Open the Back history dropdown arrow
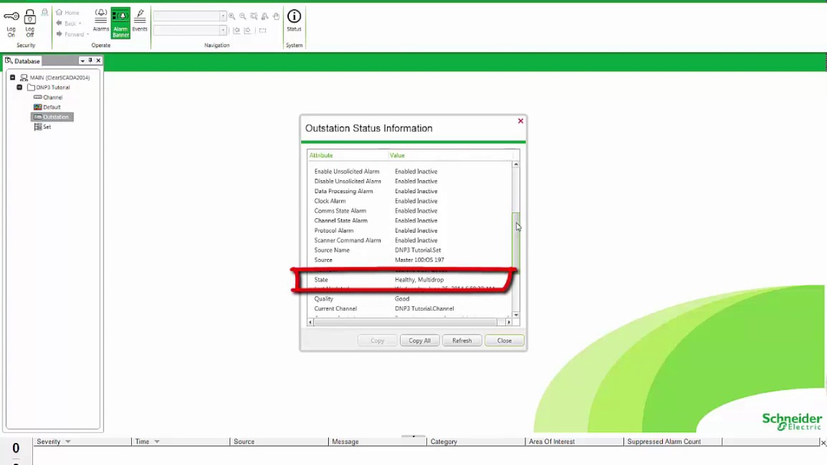The width and height of the screenshot is (827, 465). click(80, 23)
